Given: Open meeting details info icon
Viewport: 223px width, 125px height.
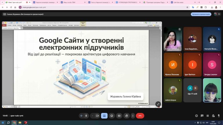Looking at the screenshot, I should click(196, 116).
